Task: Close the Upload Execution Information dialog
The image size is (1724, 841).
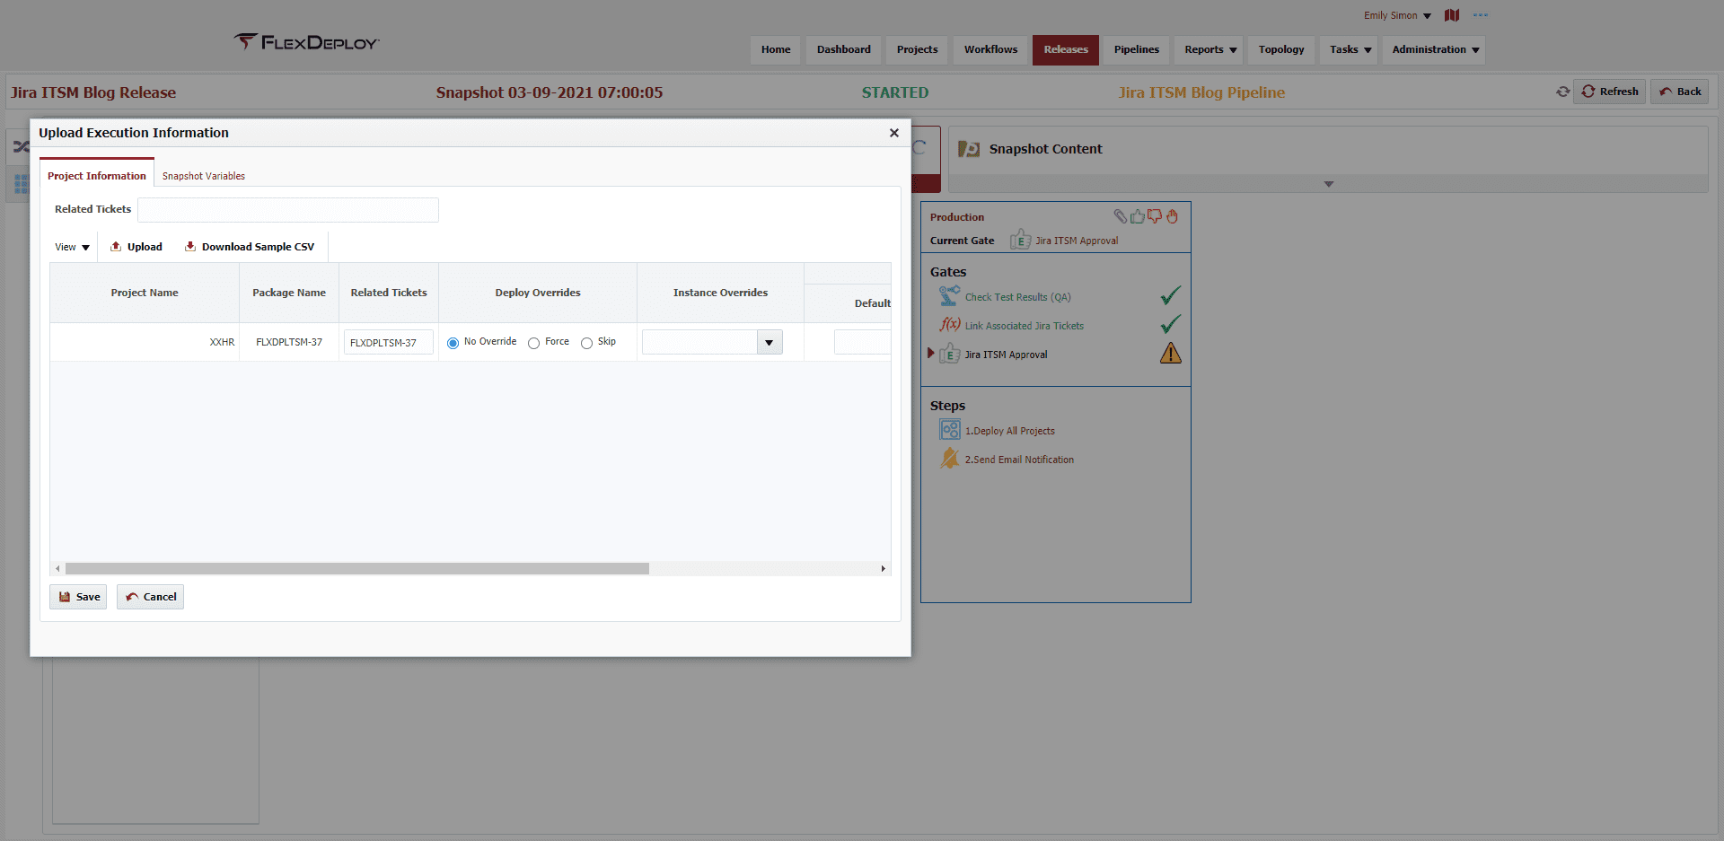Action: click(x=893, y=133)
